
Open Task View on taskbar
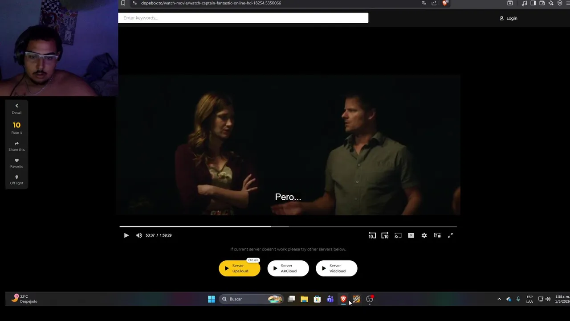(x=291, y=299)
